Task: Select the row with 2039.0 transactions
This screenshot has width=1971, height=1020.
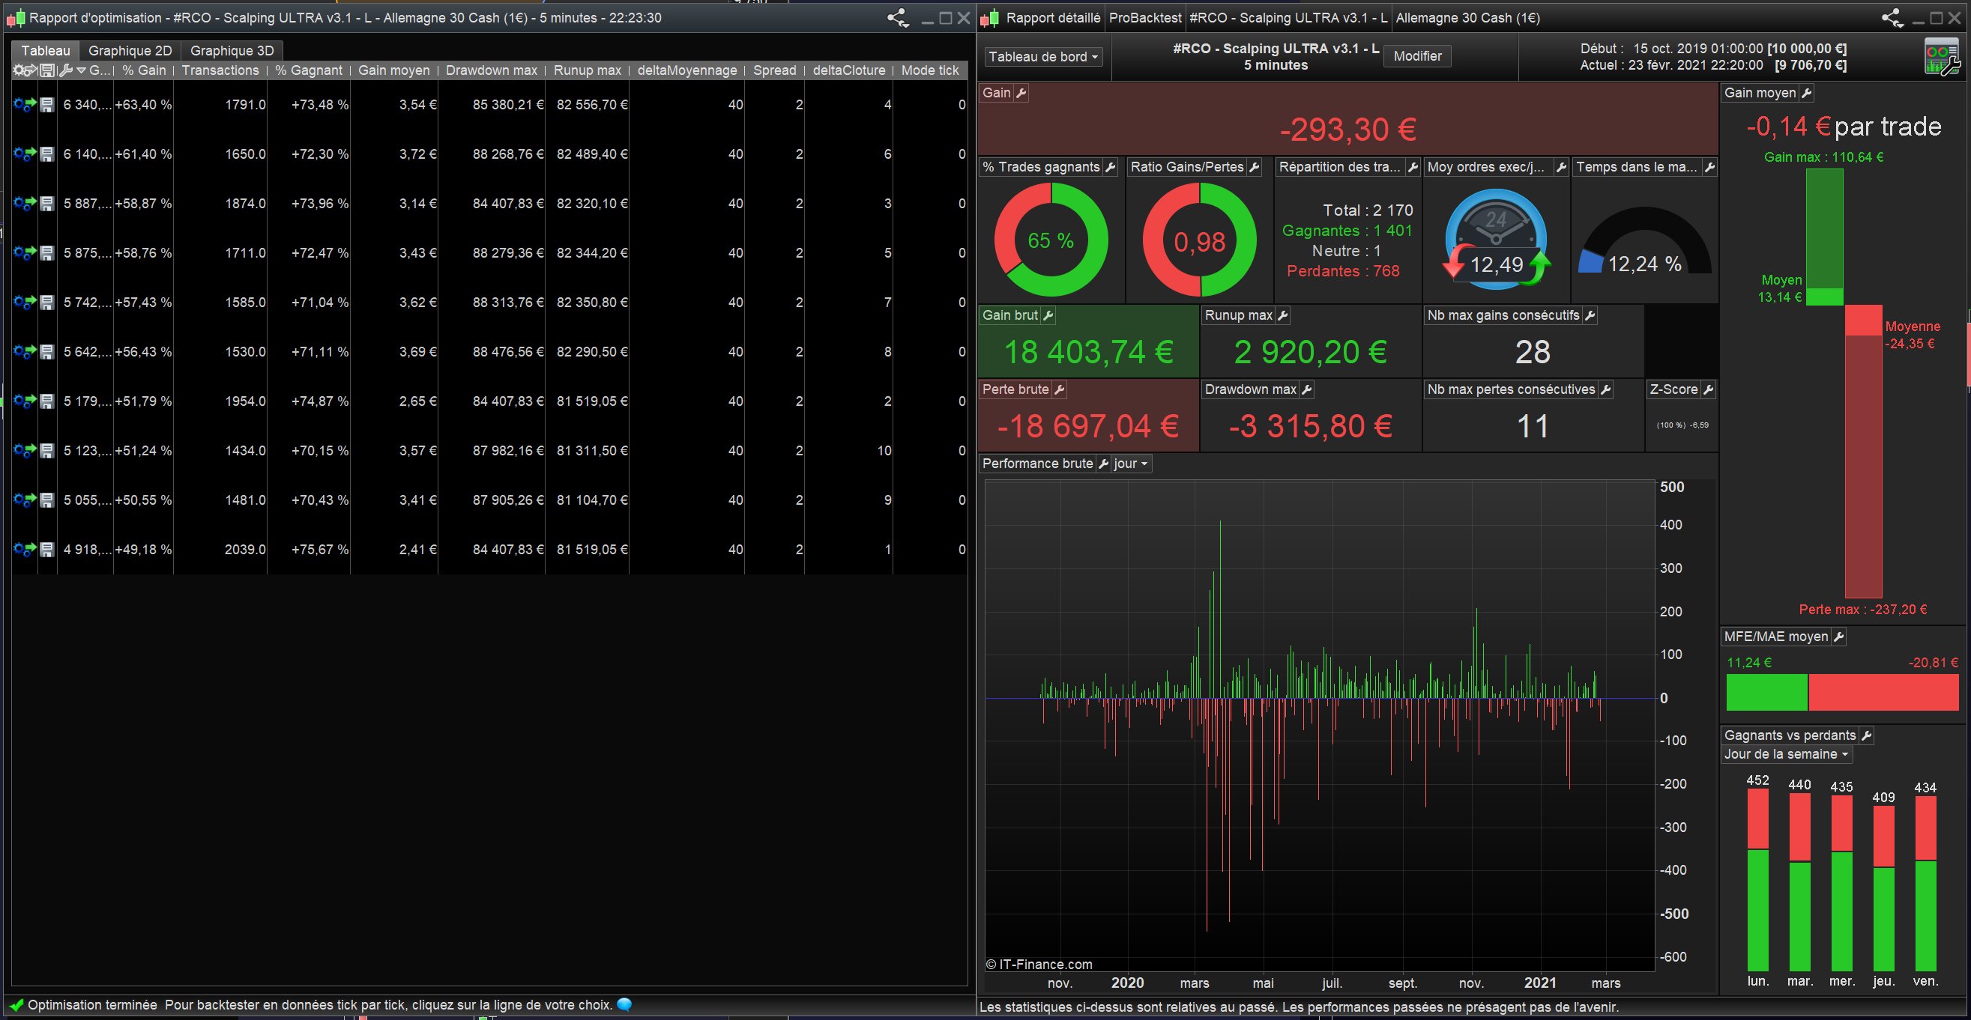Action: pos(245,550)
